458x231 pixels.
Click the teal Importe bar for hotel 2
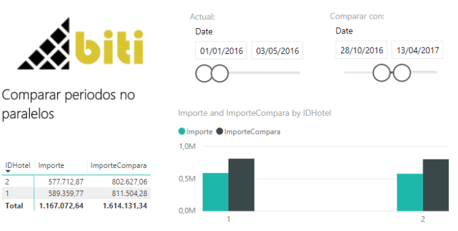pos(410,192)
